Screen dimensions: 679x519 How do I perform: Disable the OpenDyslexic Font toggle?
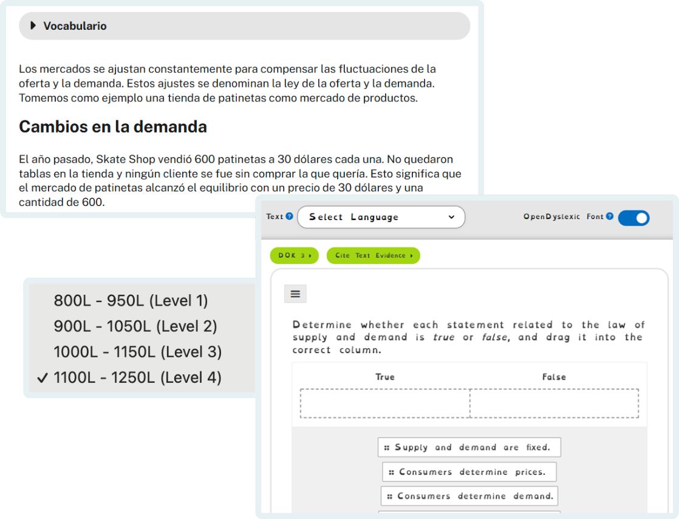634,218
